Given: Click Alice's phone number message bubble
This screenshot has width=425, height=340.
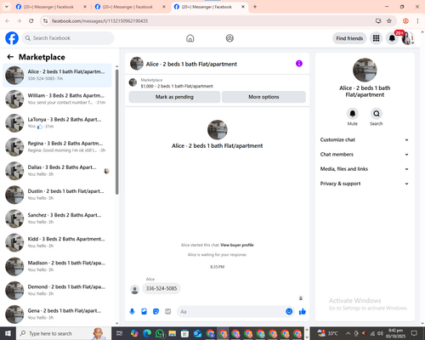Looking at the screenshot, I should click(161, 288).
